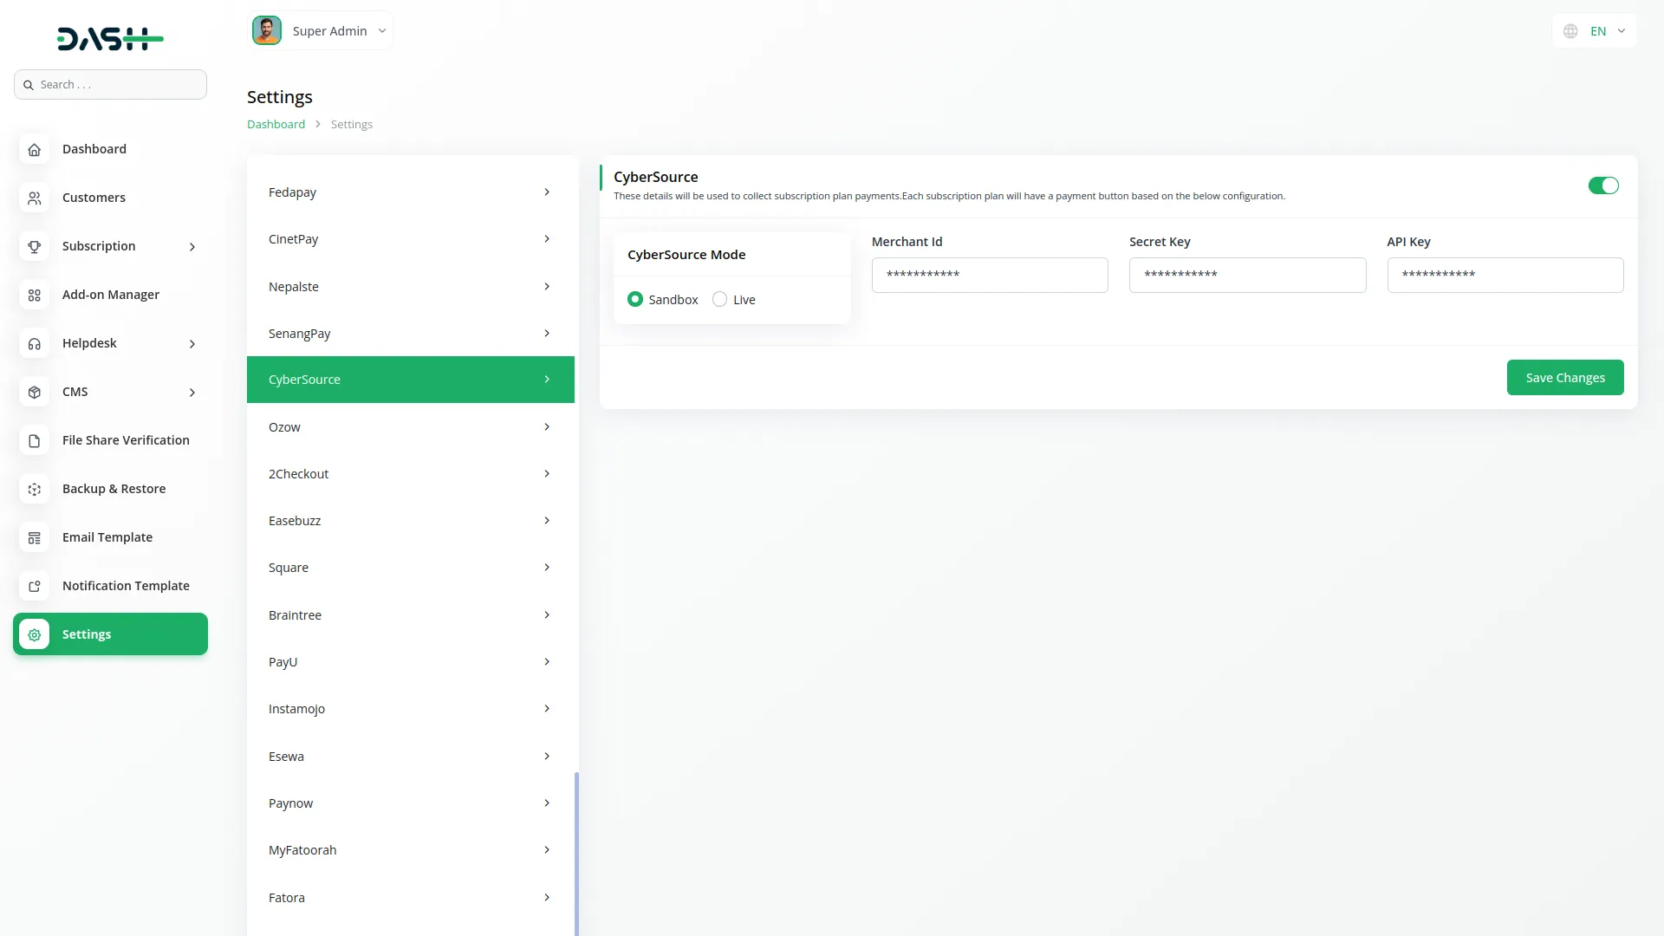This screenshot has width=1664, height=936.
Task: Choose Live mode for CyberSource
Action: [x=719, y=299]
